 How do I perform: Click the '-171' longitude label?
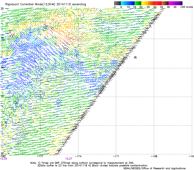(116, 156)
